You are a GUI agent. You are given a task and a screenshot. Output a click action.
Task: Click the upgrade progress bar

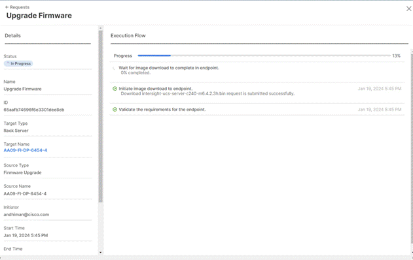(264, 56)
